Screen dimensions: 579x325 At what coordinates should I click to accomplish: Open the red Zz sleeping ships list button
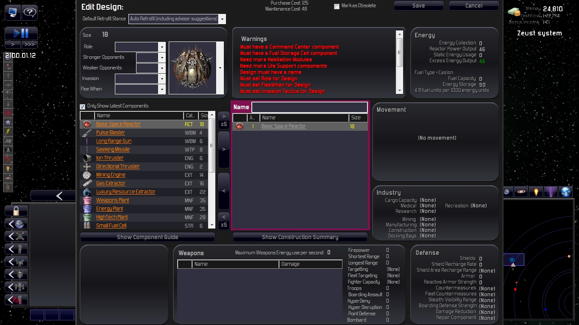16,300
